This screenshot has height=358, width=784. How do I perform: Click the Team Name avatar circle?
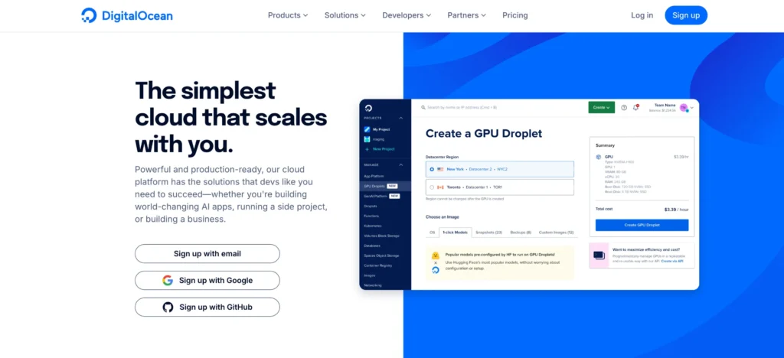point(684,107)
